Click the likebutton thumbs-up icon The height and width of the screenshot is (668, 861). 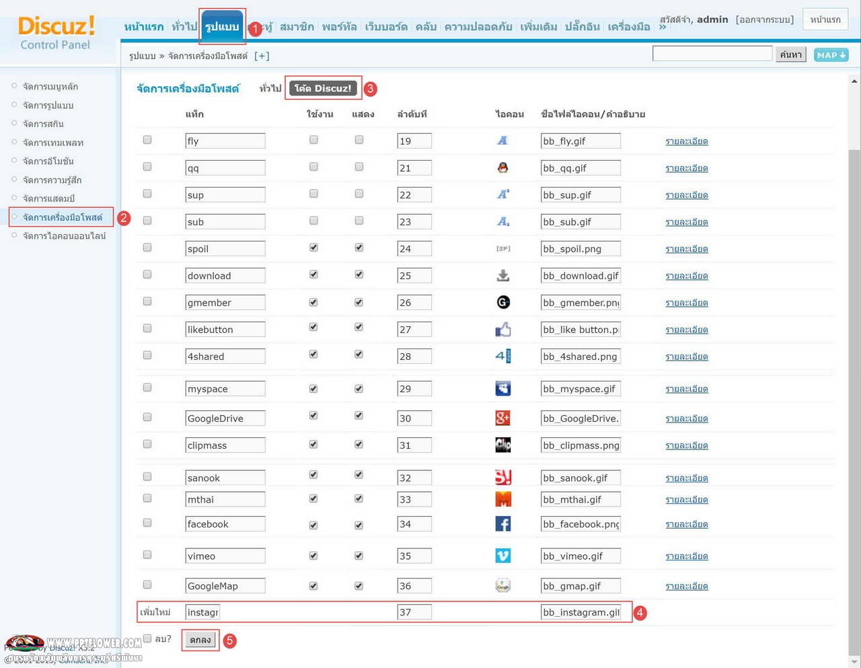coord(503,329)
